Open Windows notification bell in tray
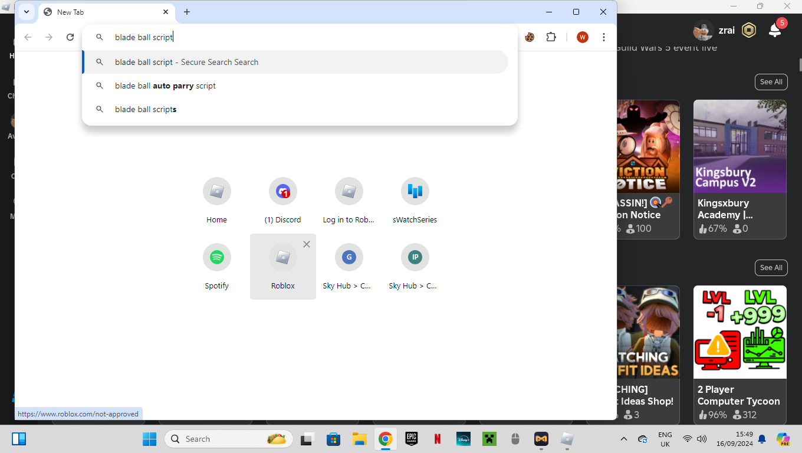The width and height of the screenshot is (802, 453). tap(761, 439)
